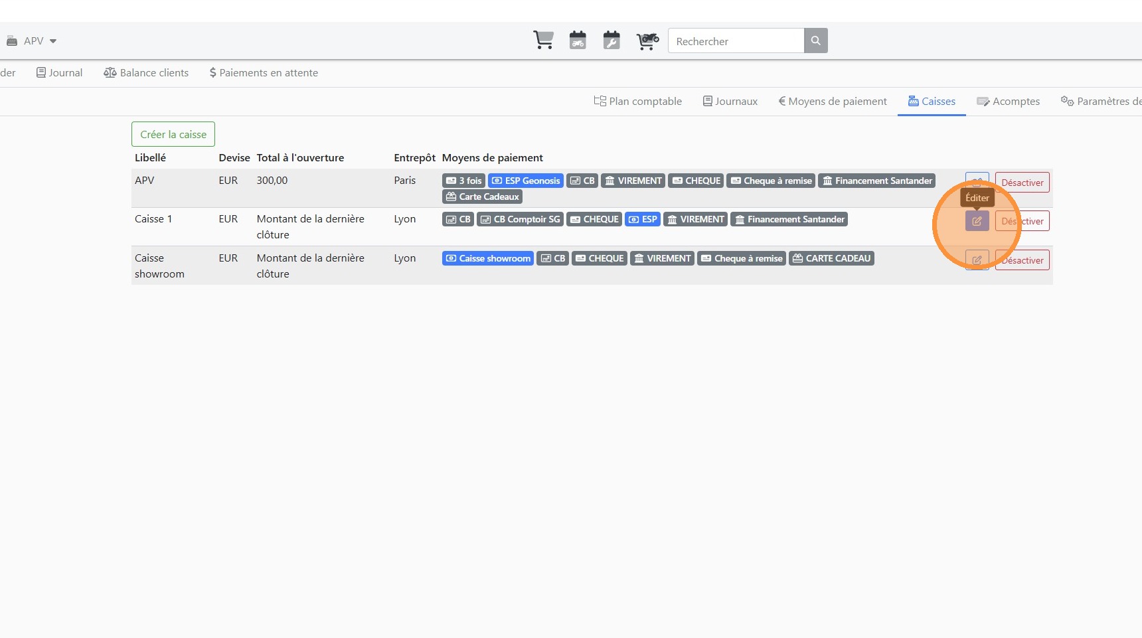1142x638 pixels.
Task: Click Cheque à remise badge in APV row
Action: click(x=771, y=181)
